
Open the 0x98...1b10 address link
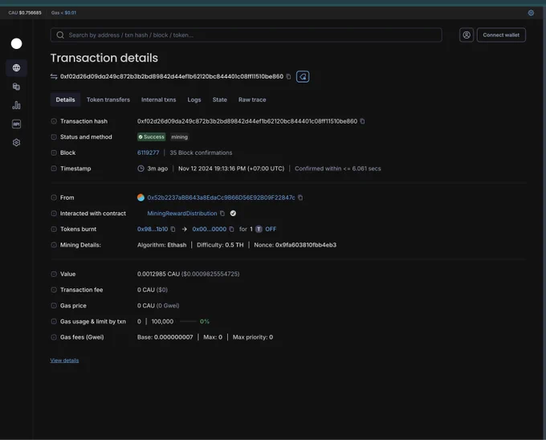tap(153, 229)
